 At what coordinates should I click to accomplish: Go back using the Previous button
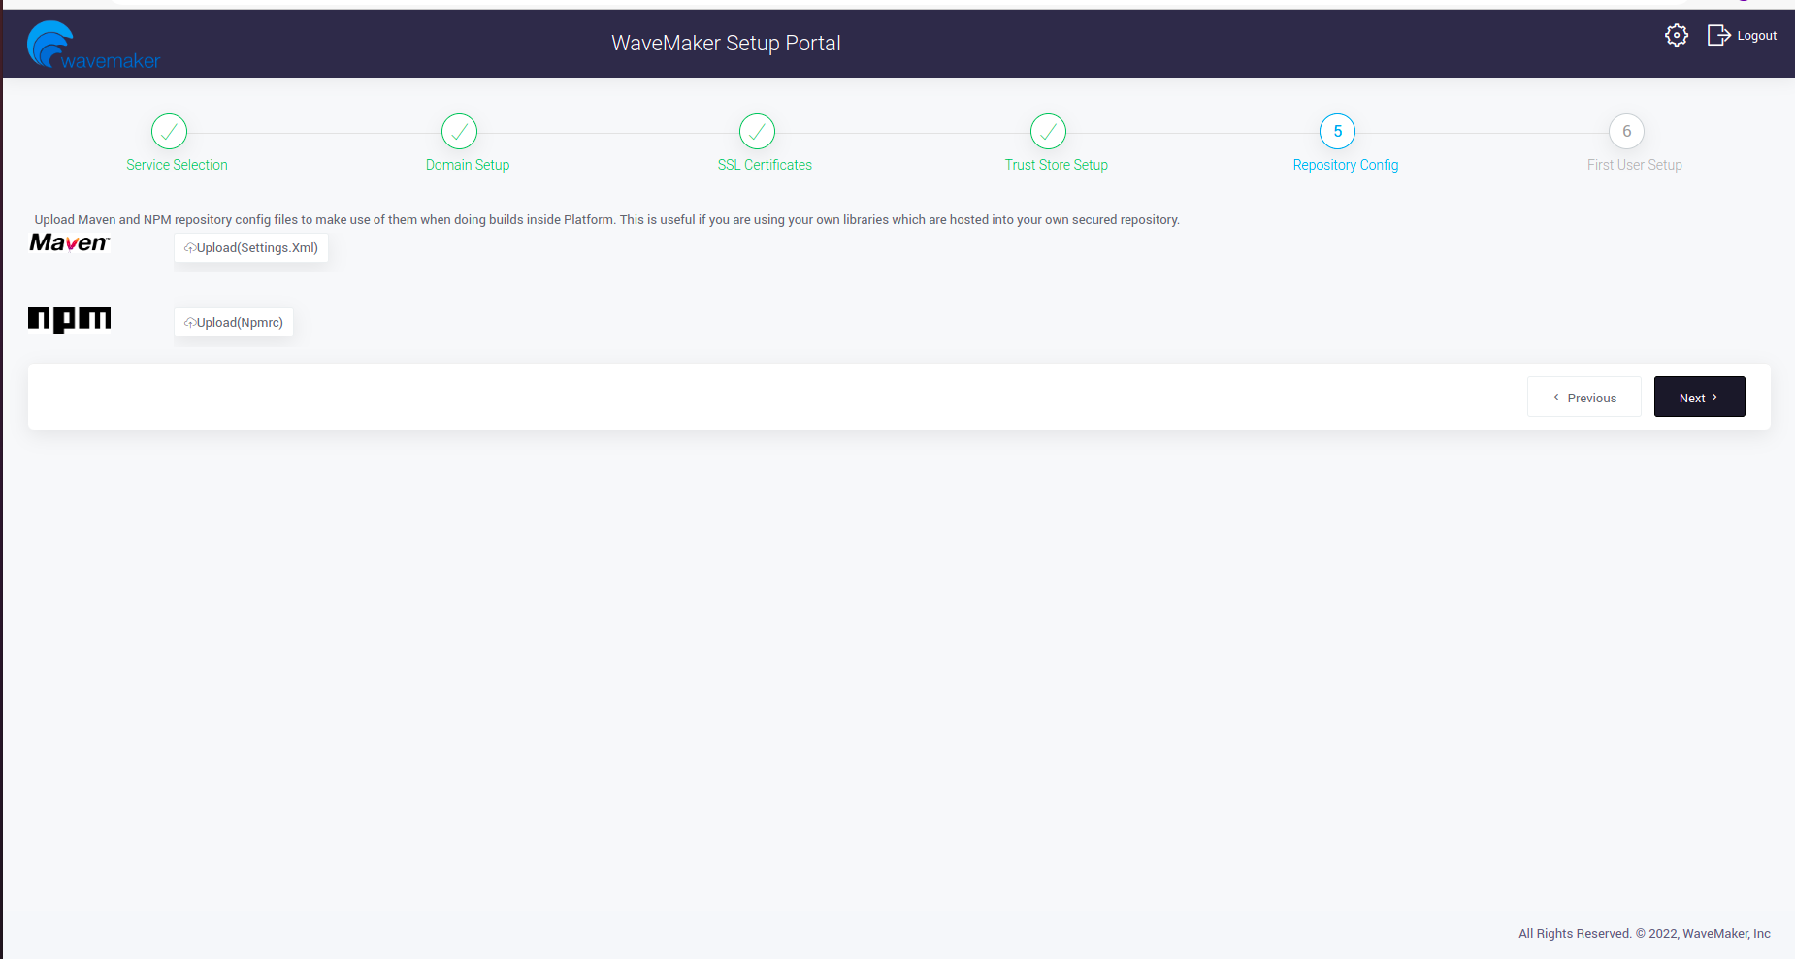click(x=1584, y=397)
